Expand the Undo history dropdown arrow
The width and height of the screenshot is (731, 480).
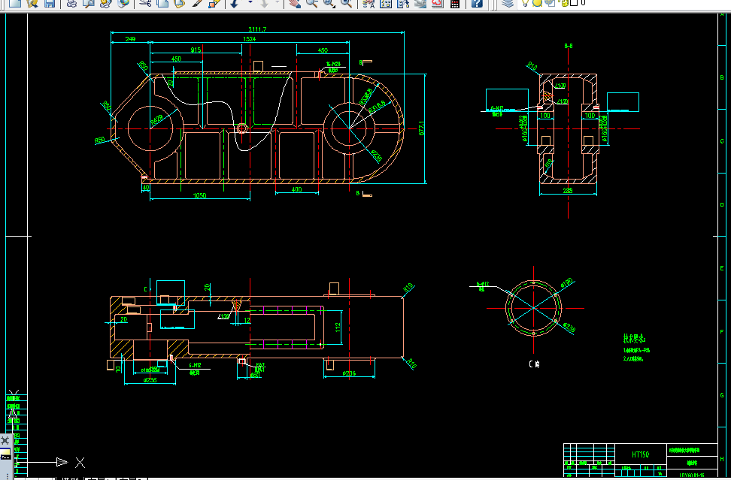point(250,2)
